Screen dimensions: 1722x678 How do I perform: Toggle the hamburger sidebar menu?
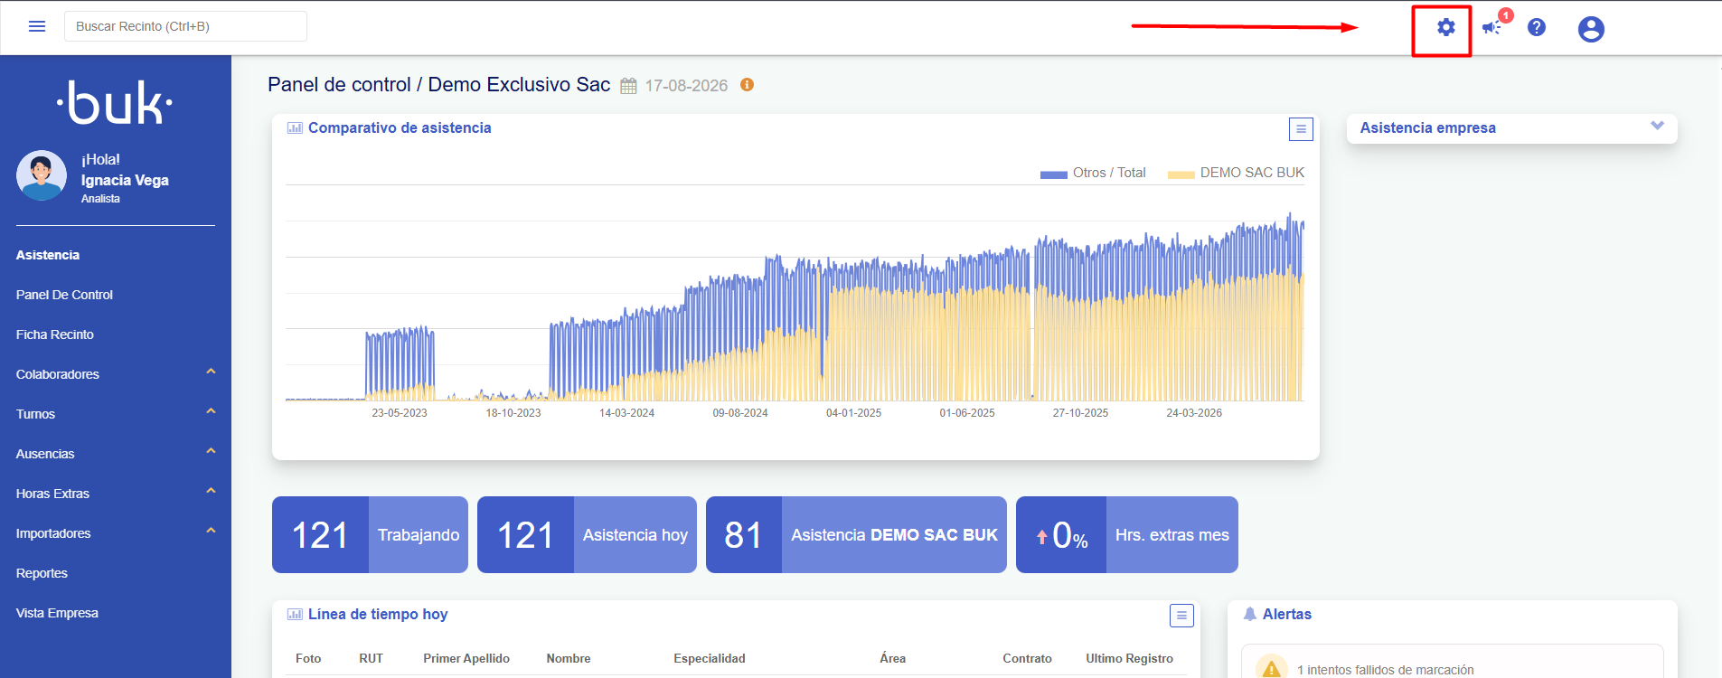[x=37, y=26]
